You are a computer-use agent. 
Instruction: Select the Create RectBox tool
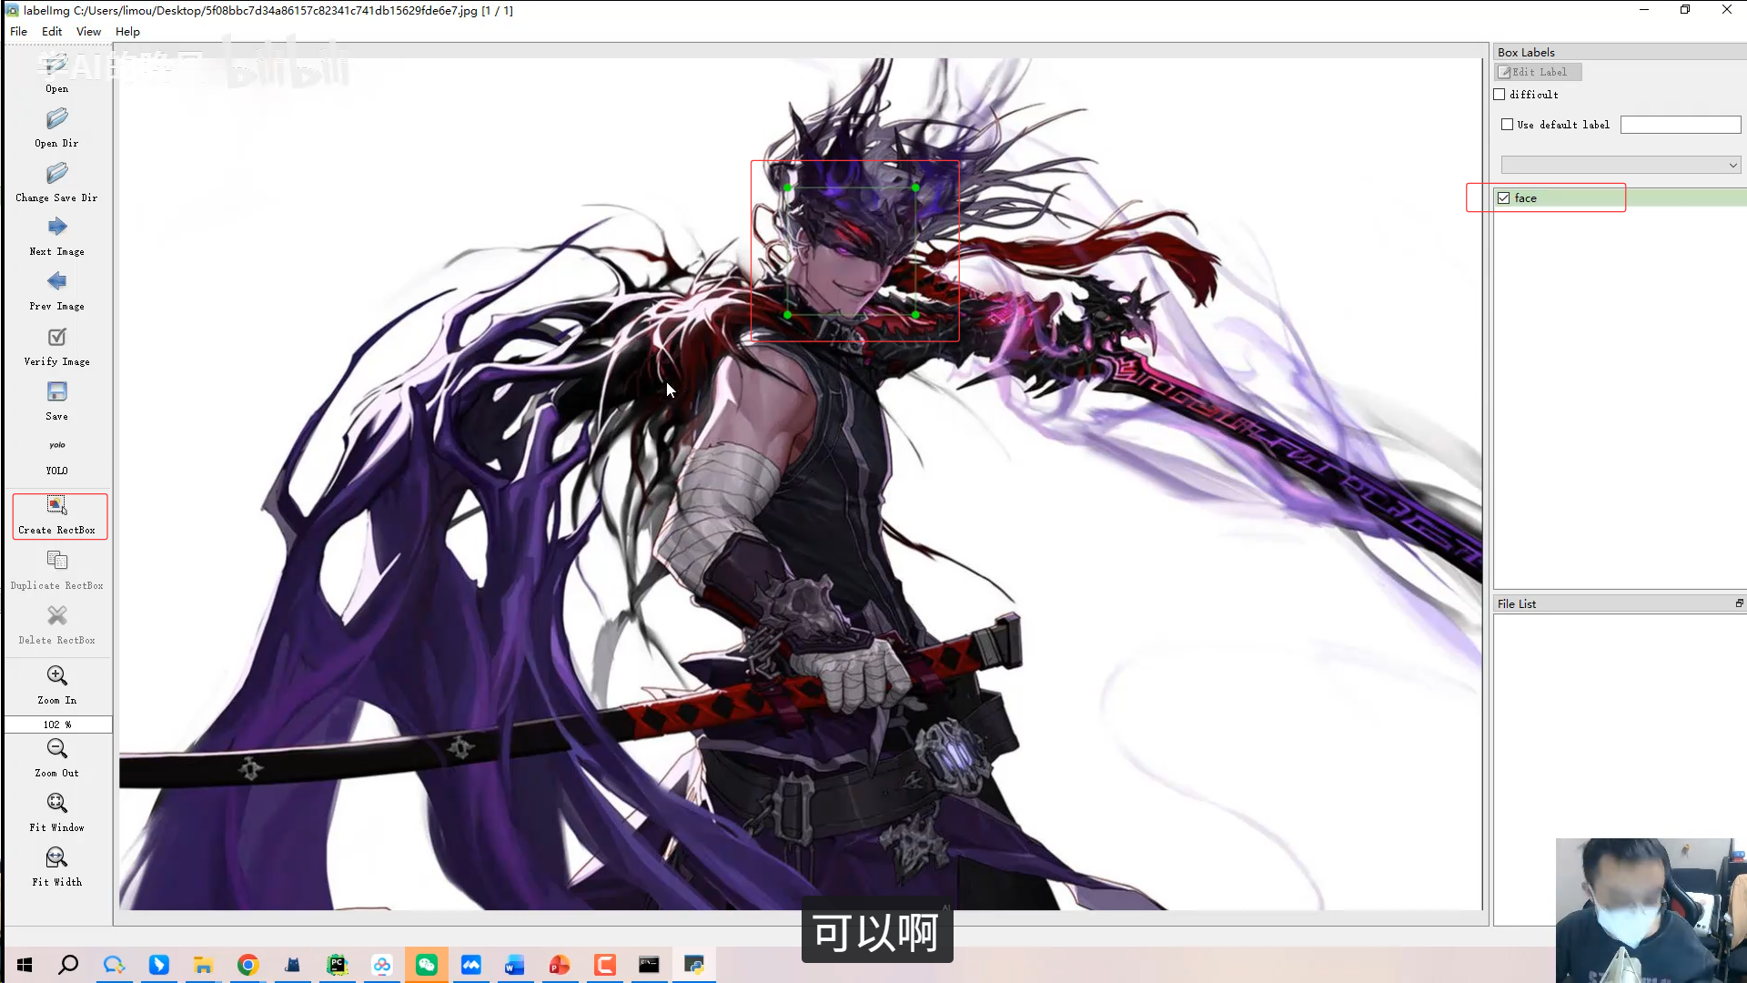click(57, 506)
